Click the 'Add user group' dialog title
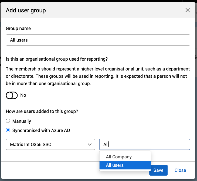The height and width of the screenshot is (181, 197). pos(26,11)
